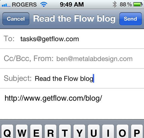Tap the Q key on keyboard
This screenshot has height=138, width=144.
click(7, 131)
